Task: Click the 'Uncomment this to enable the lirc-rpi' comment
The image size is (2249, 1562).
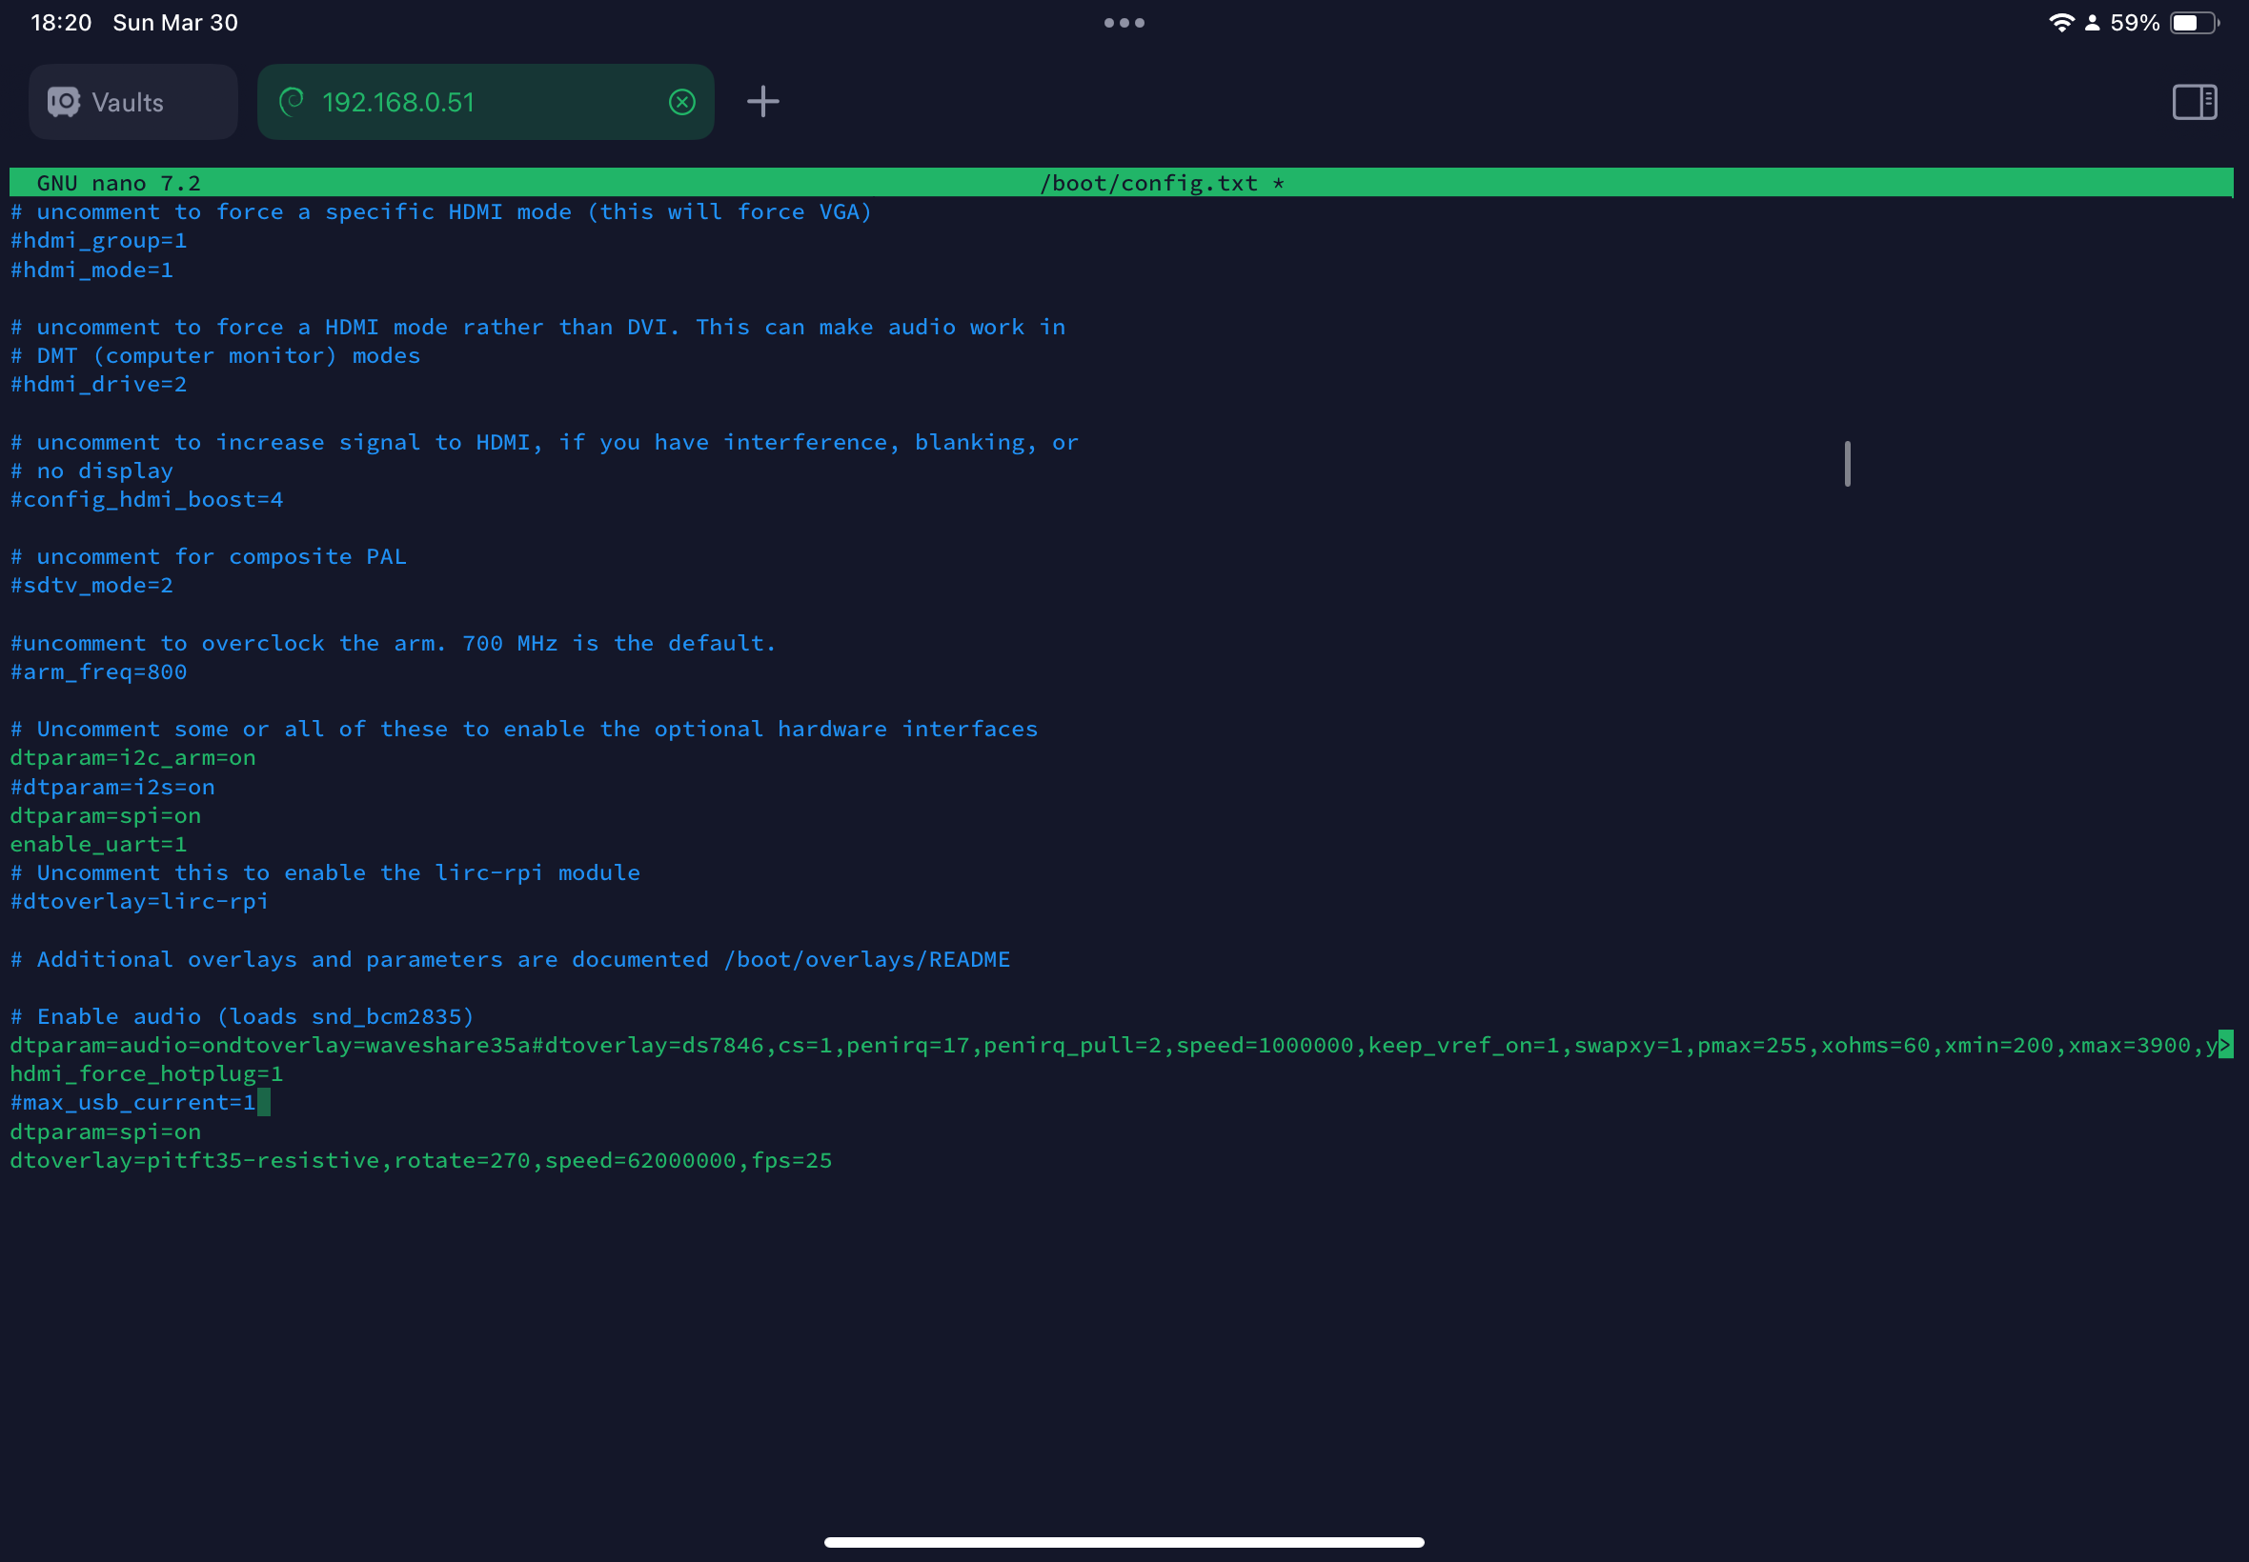Action: point(325,873)
